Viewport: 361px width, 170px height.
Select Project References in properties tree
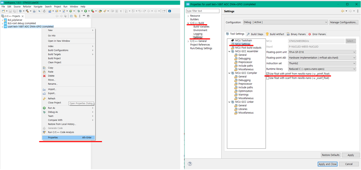pyautogui.click(x=200, y=45)
